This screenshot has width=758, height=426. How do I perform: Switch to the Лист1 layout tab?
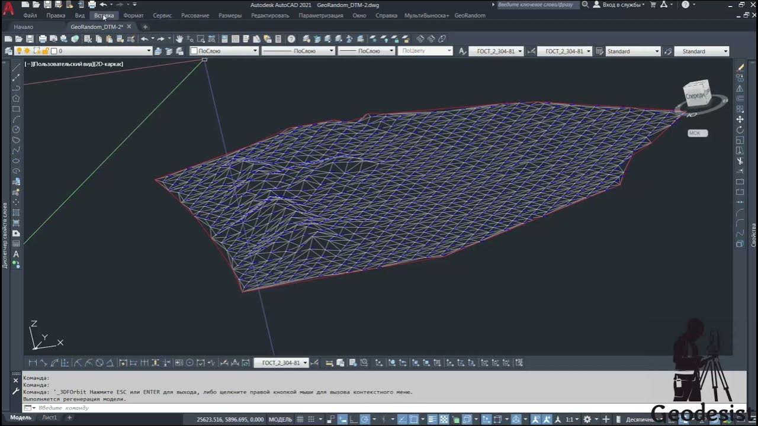pos(49,418)
